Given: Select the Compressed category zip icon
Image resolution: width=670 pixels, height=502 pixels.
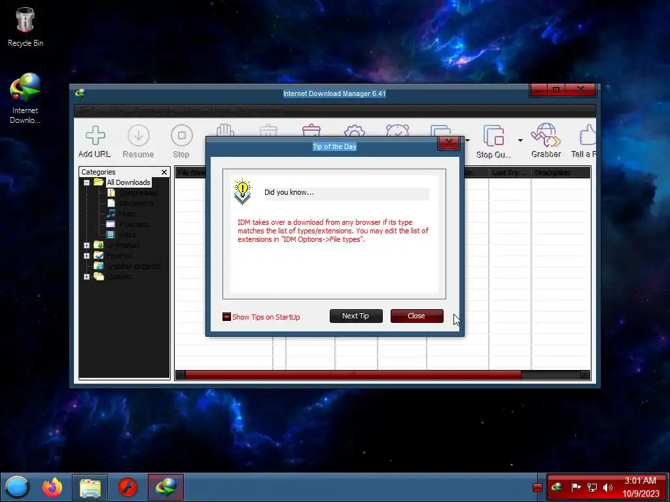Looking at the screenshot, I should 111,193.
